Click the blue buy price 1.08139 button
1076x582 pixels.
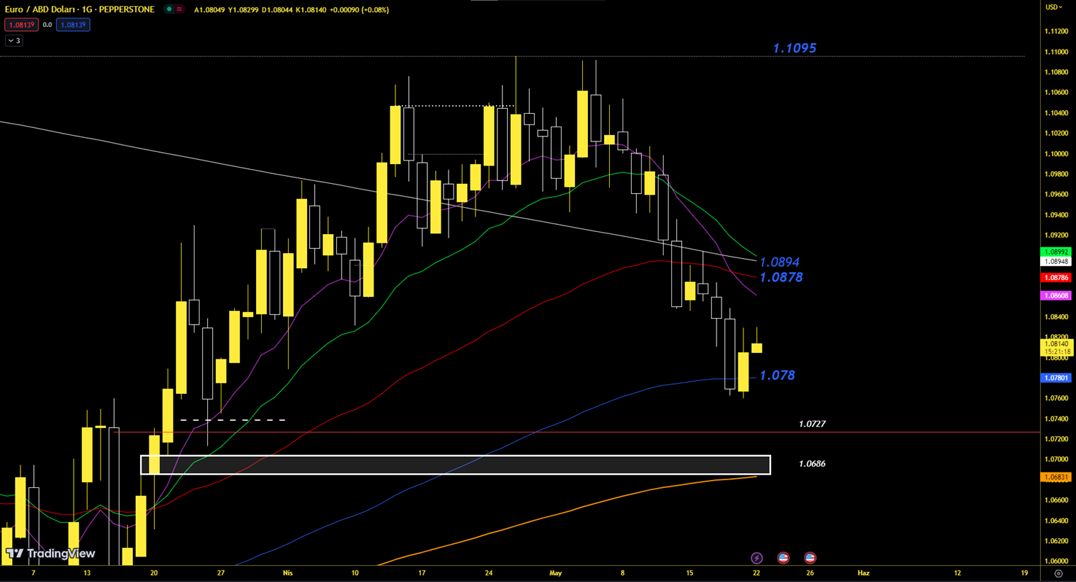point(73,25)
